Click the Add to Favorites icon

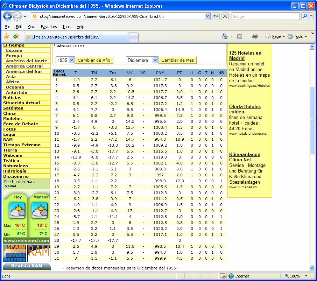pyautogui.click(x=16, y=36)
